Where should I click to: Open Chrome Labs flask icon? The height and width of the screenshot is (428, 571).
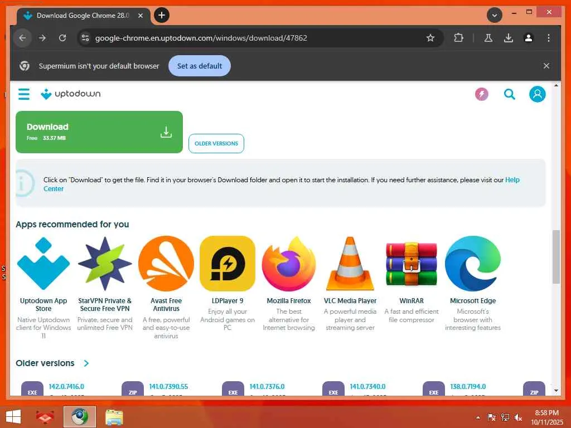click(488, 38)
